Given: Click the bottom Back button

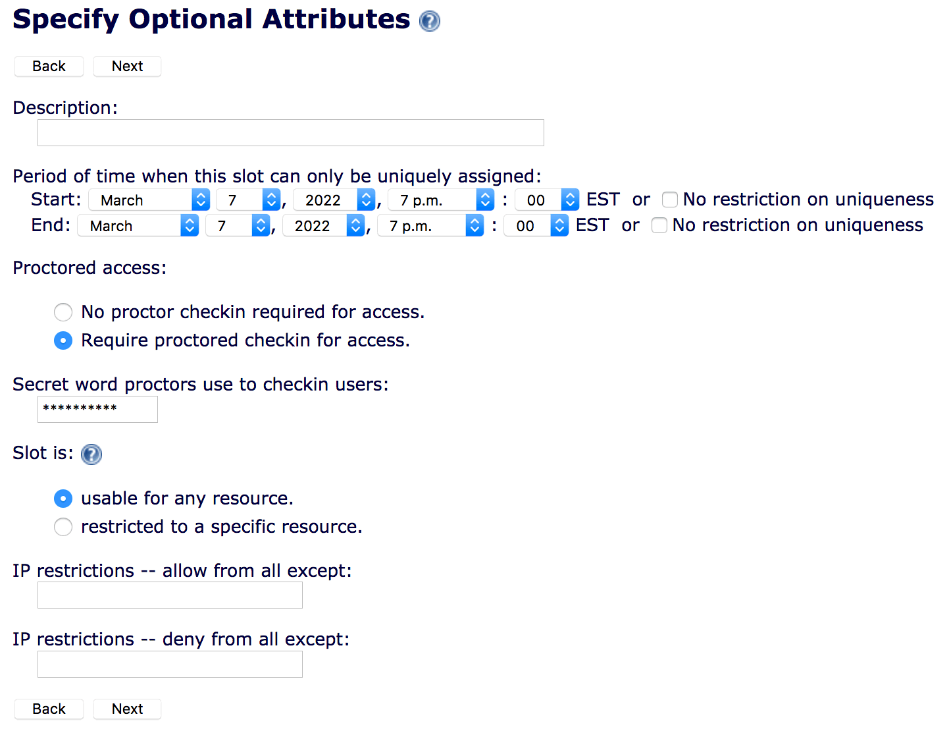Looking at the screenshot, I should (x=49, y=709).
